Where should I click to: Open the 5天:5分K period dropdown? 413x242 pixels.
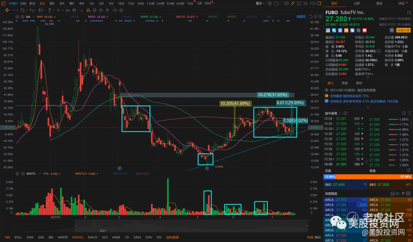click(x=206, y=3)
